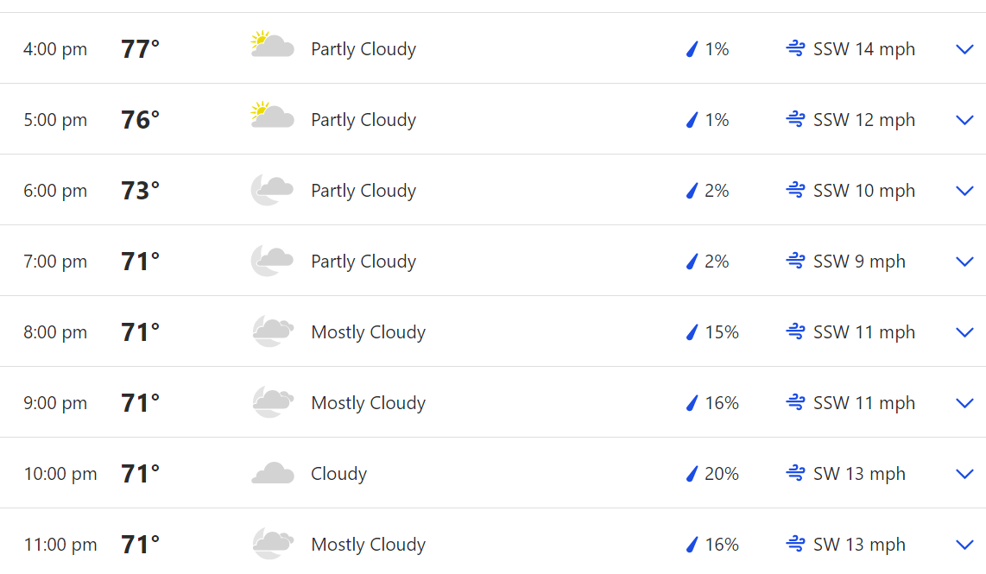Click the cloudy icon at 10:00 pm
The image size is (986, 574).
[x=273, y=473]
